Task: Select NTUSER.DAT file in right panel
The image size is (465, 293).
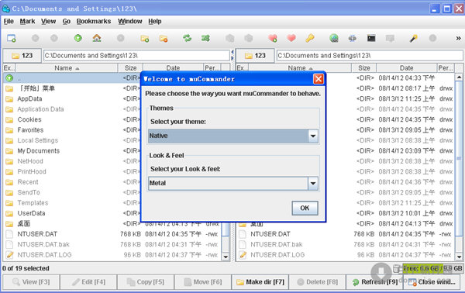Action: tap(346, 234)
